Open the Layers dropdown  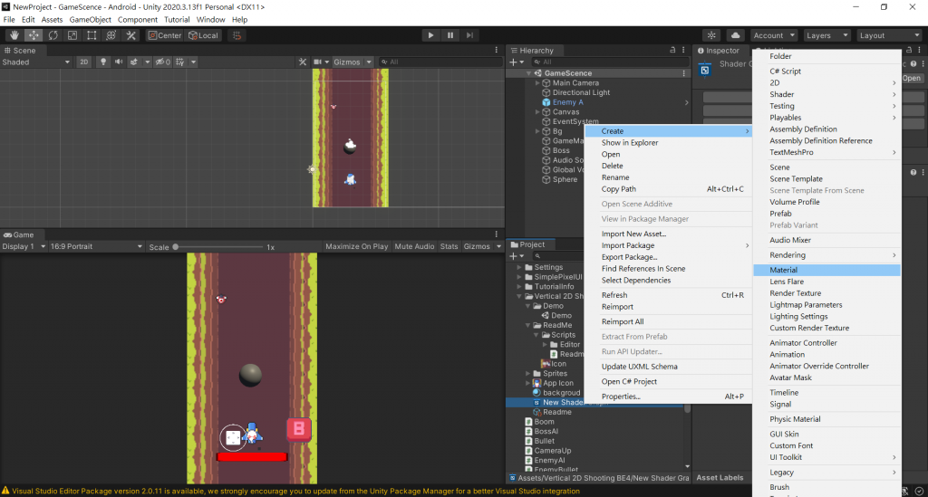point(826,35)
